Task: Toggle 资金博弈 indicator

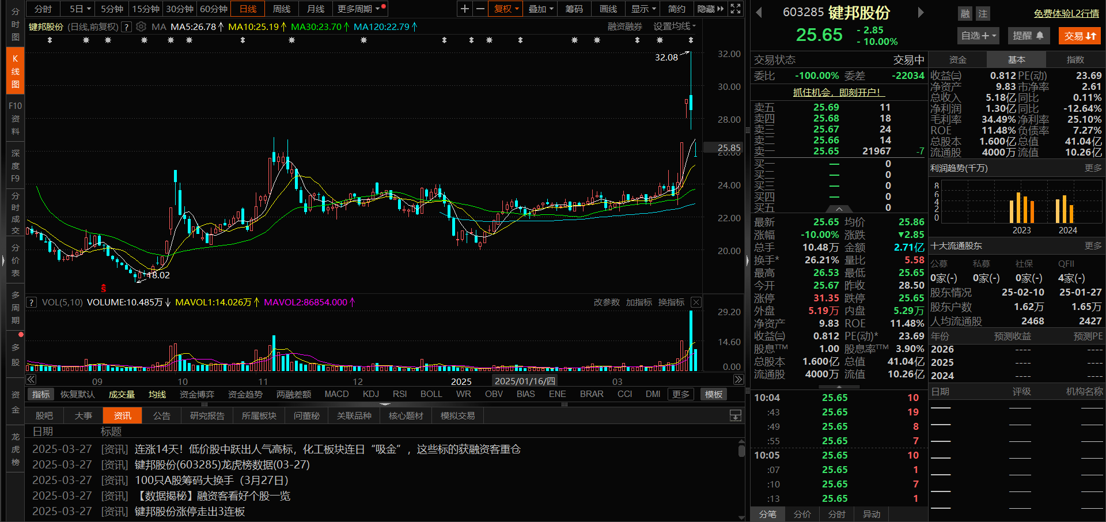Action: [197, 394]
